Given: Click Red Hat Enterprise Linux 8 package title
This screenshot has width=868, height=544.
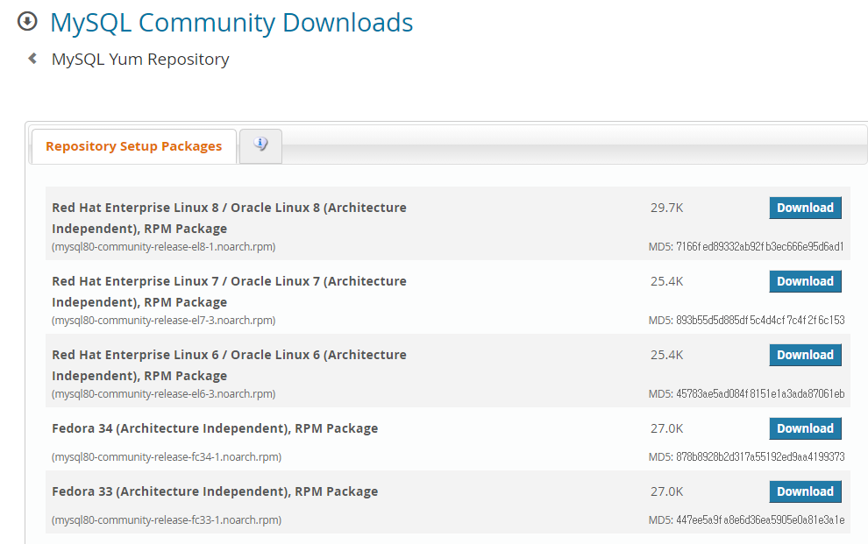Looking at the screenshot, I should (229, 218).
